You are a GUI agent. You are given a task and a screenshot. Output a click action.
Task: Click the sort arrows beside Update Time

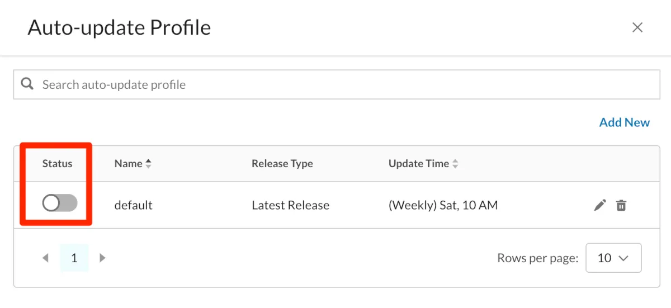pyautogui.click(x=455, y=164)
